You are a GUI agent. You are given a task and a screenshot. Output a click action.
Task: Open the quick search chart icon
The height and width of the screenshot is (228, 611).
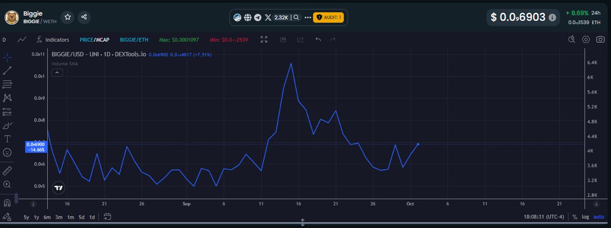pyautogui.click(x=572, y=39)
